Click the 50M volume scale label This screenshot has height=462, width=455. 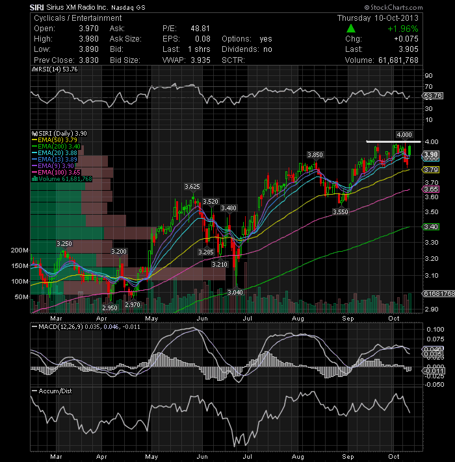[x=21, y=297]
